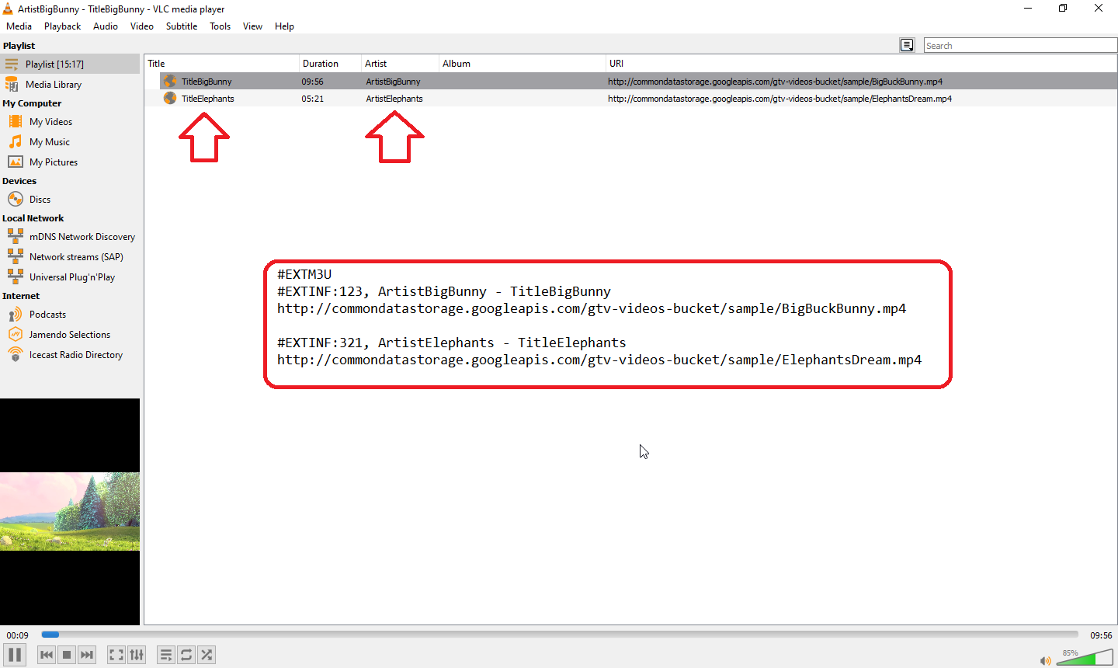
Task: Open the Playback menu
Action: tap(62, 26)
